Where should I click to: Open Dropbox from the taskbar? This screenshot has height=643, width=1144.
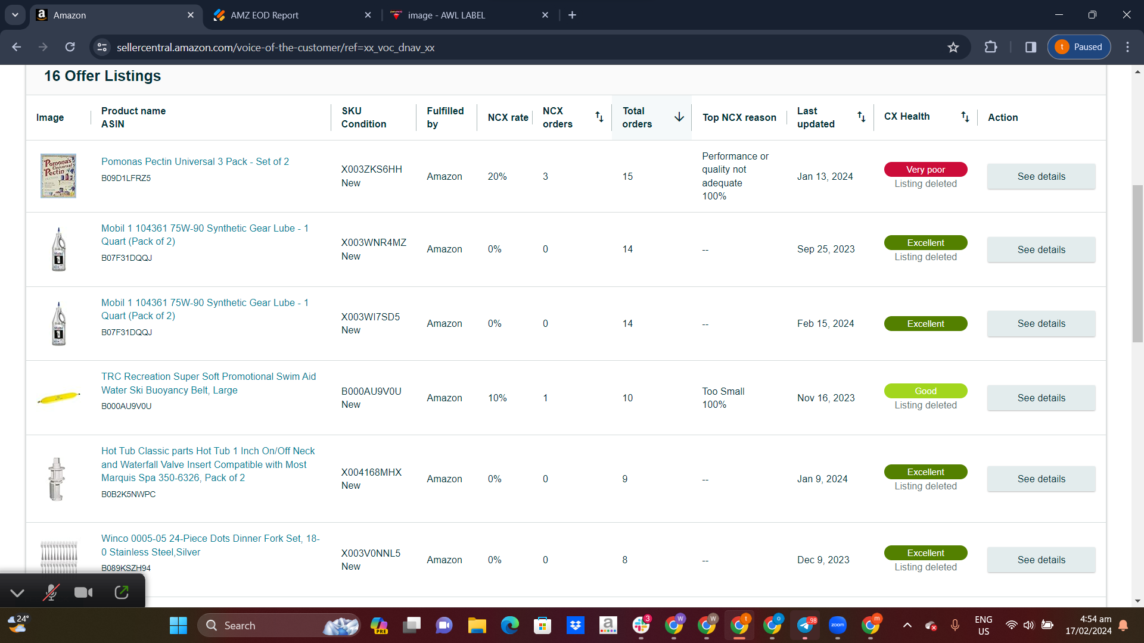click(x=575, y=625)
